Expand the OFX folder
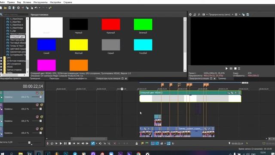Screen dimensions: 275x155 click(1, 58)
